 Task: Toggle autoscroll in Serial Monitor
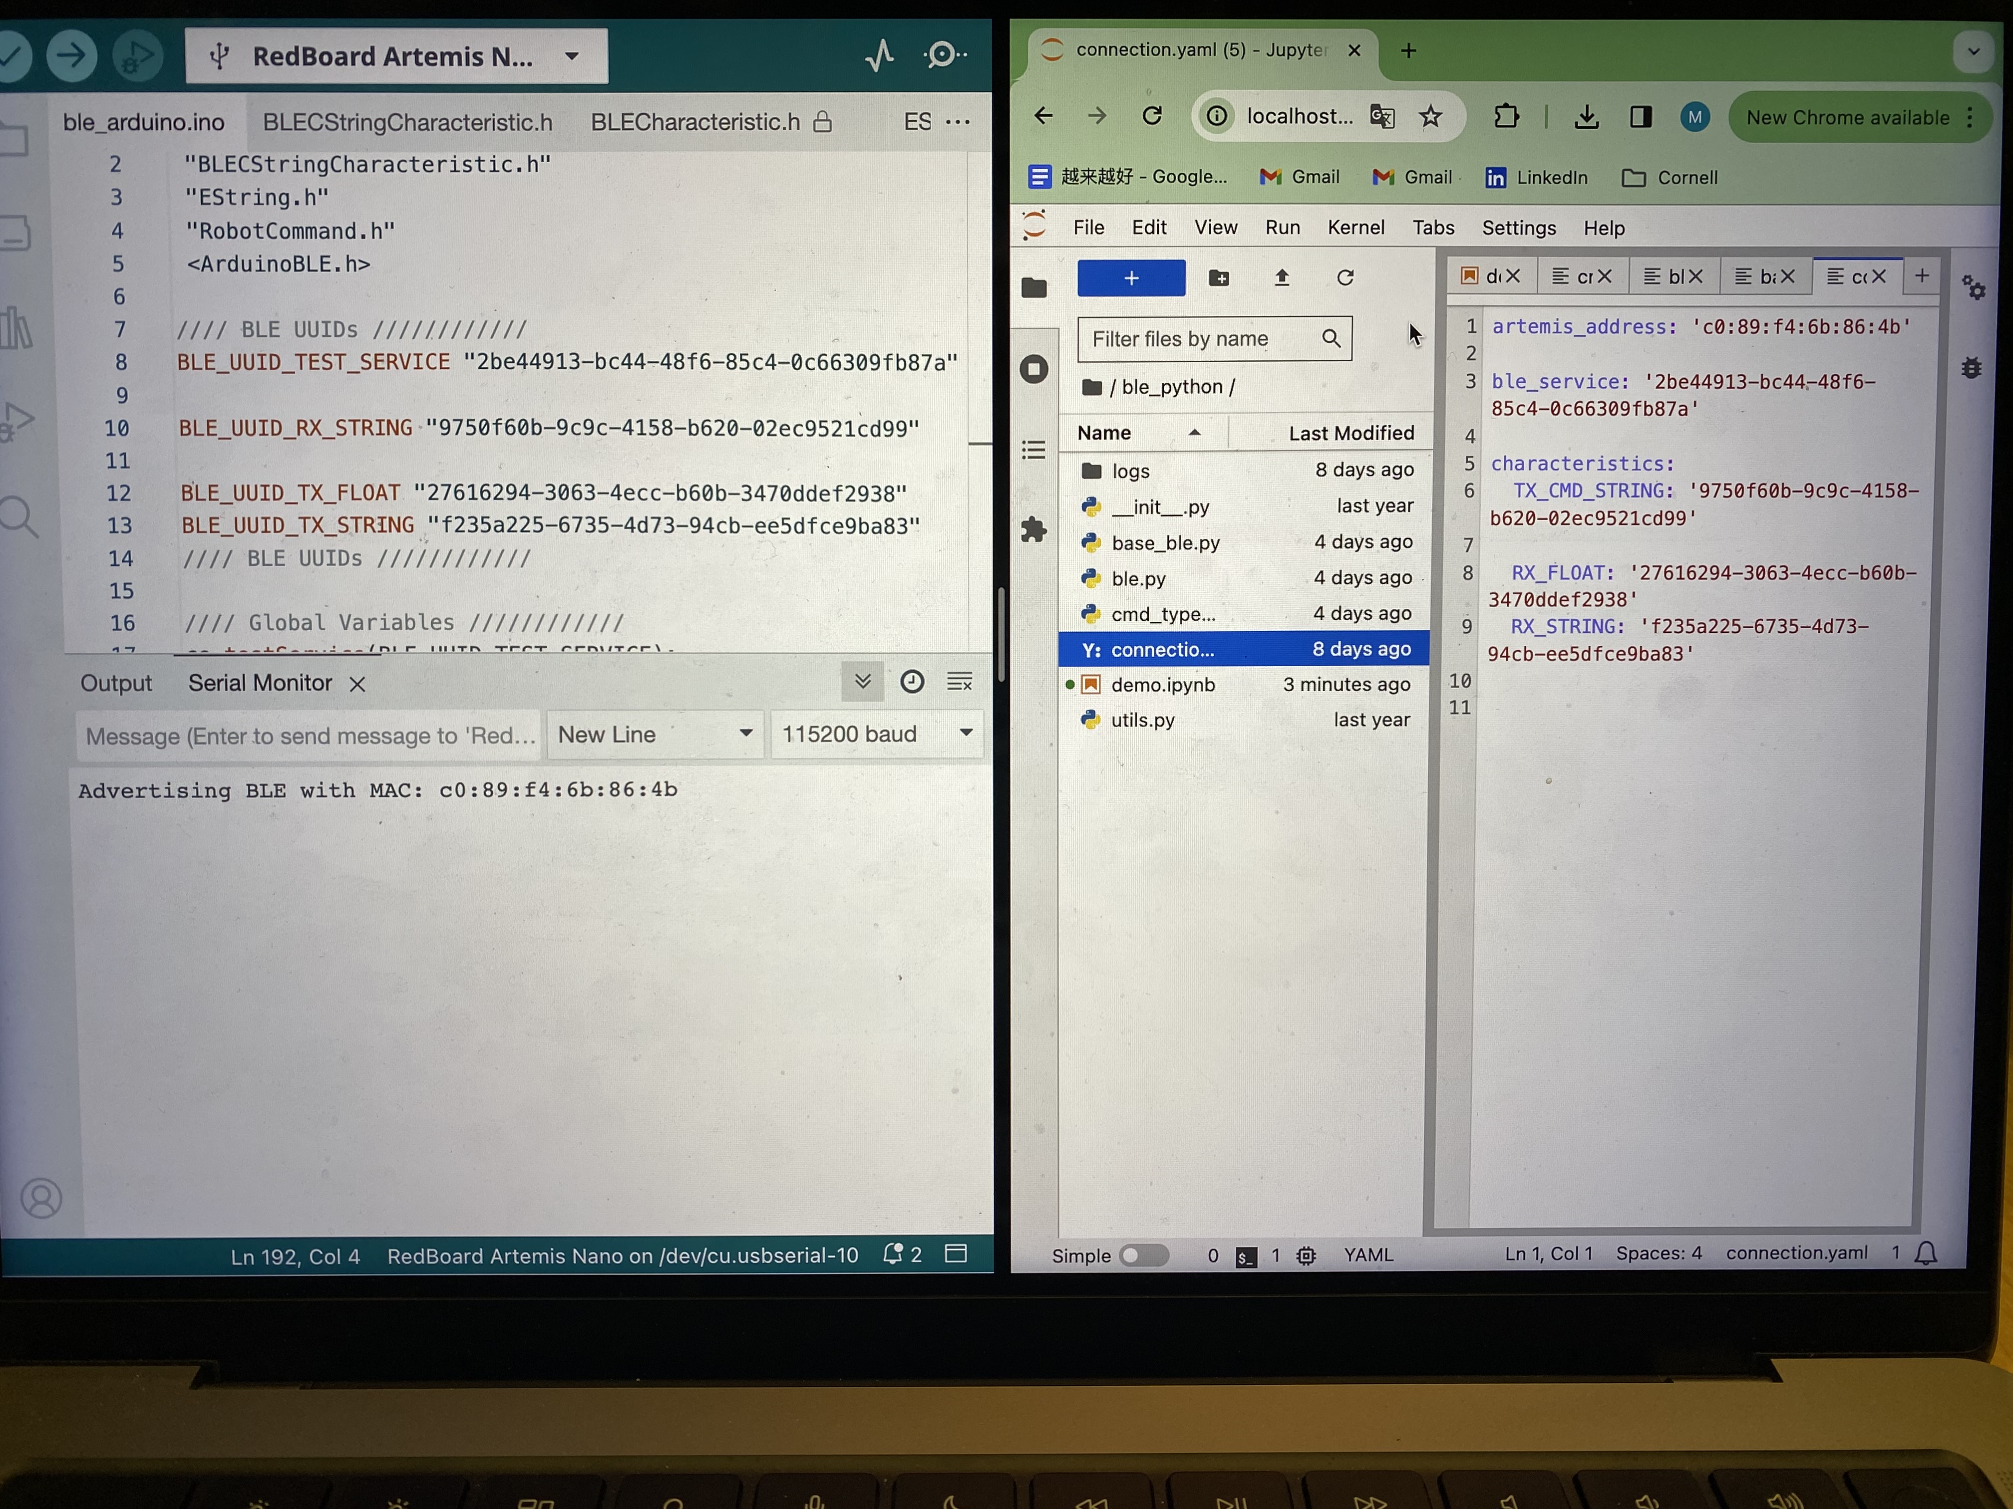[x=862, y=681]
